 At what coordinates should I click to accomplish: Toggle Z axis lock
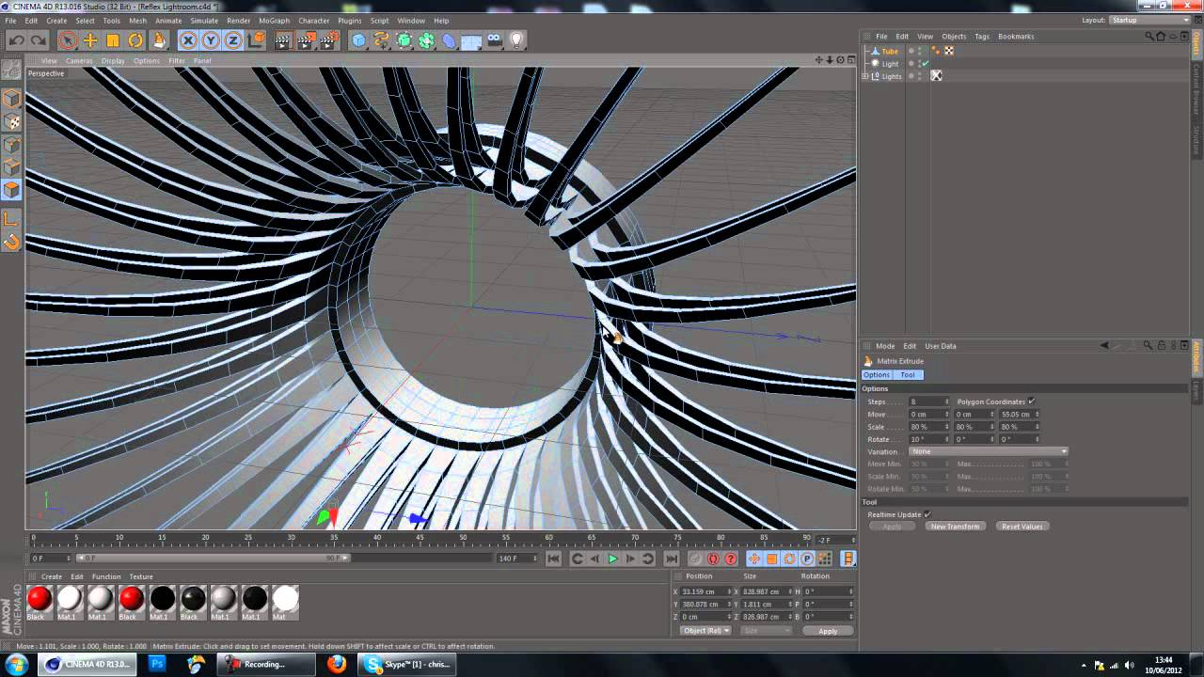[233, 40]
